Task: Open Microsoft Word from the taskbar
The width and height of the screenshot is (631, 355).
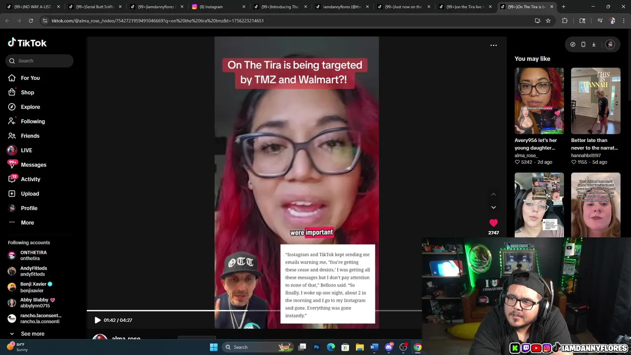Action: point(374,347)
